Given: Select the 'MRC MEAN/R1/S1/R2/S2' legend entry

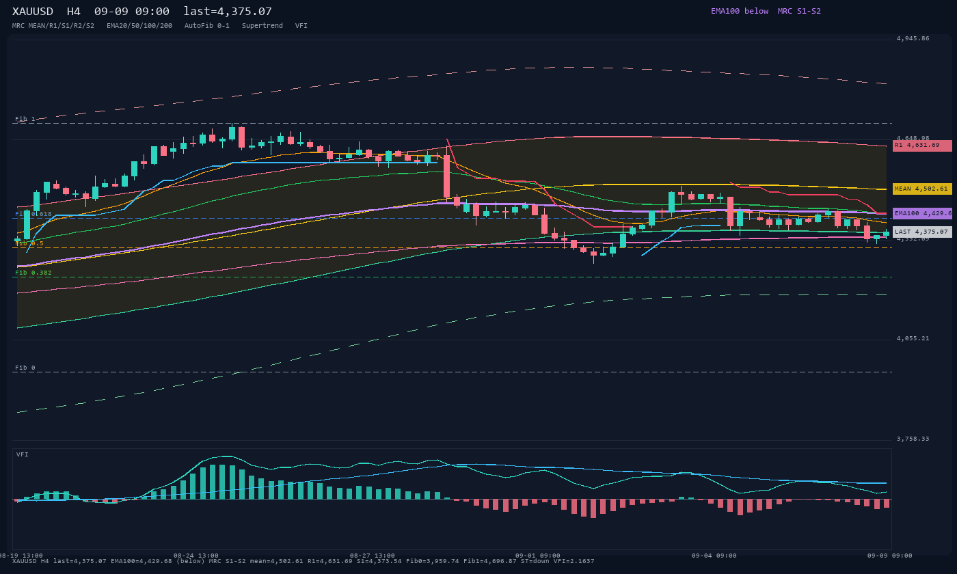Looking at the screenshot, I should point(53,26).
